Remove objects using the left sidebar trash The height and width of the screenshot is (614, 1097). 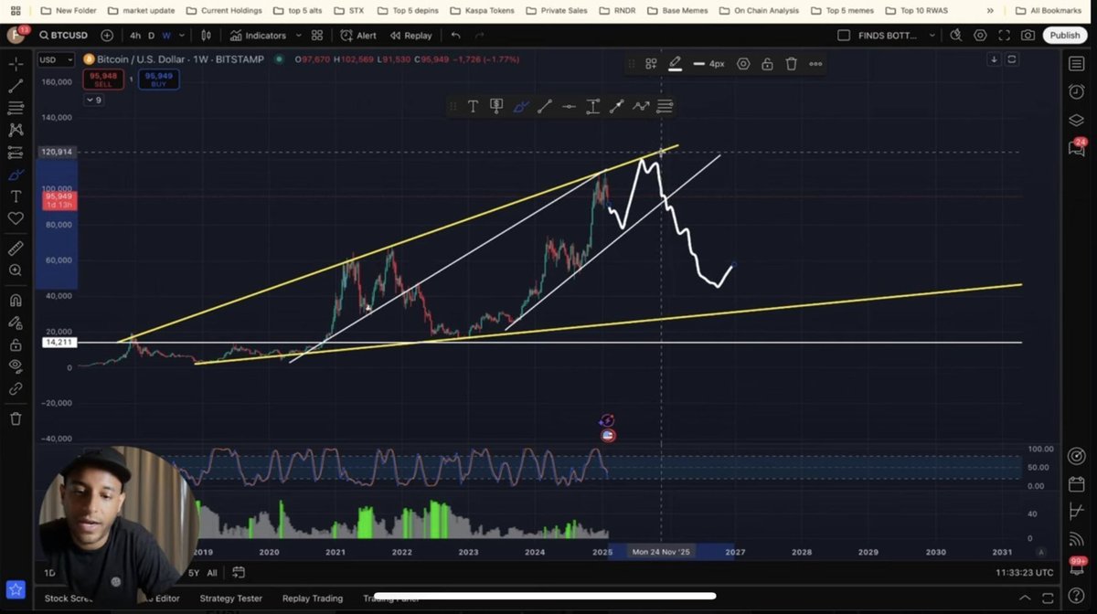16,418
